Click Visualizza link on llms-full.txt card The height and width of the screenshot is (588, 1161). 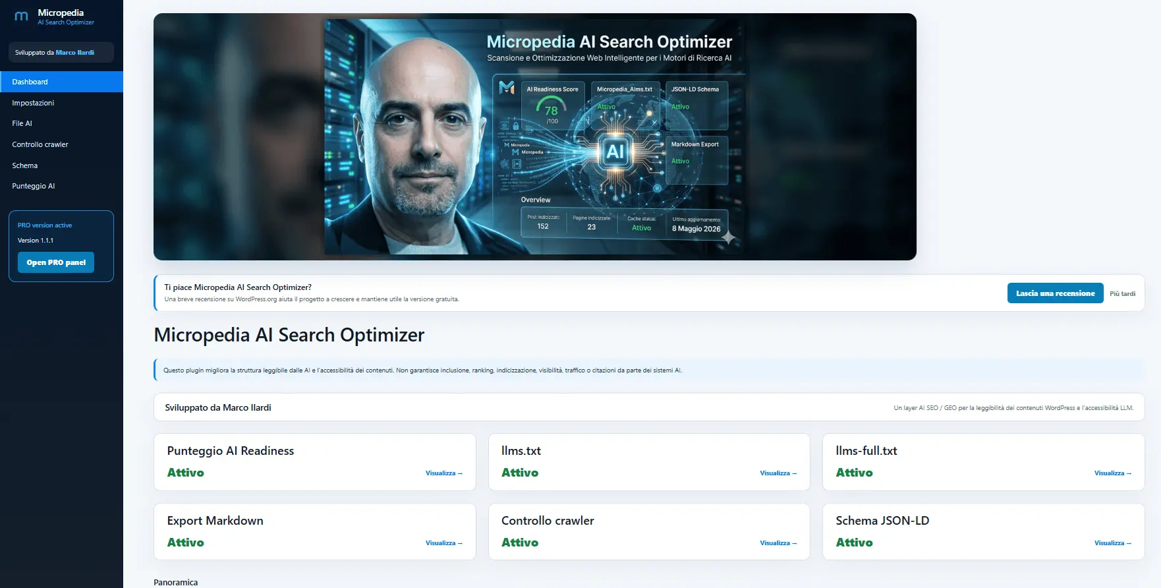pyautogui.click(x=1113, y=473)
